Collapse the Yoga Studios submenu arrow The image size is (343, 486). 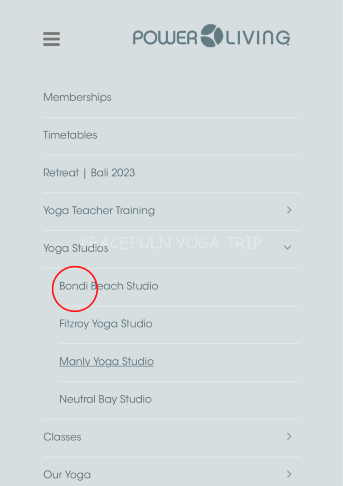click(288, 248)
